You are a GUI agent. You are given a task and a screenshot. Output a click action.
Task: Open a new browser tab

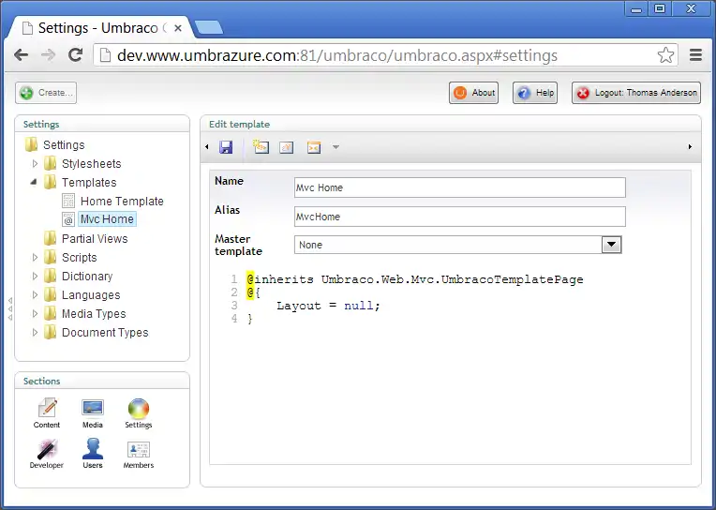tap(209, 27)
